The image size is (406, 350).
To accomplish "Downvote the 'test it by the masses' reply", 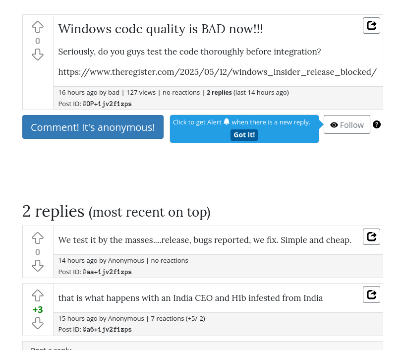I will (38, 266).
